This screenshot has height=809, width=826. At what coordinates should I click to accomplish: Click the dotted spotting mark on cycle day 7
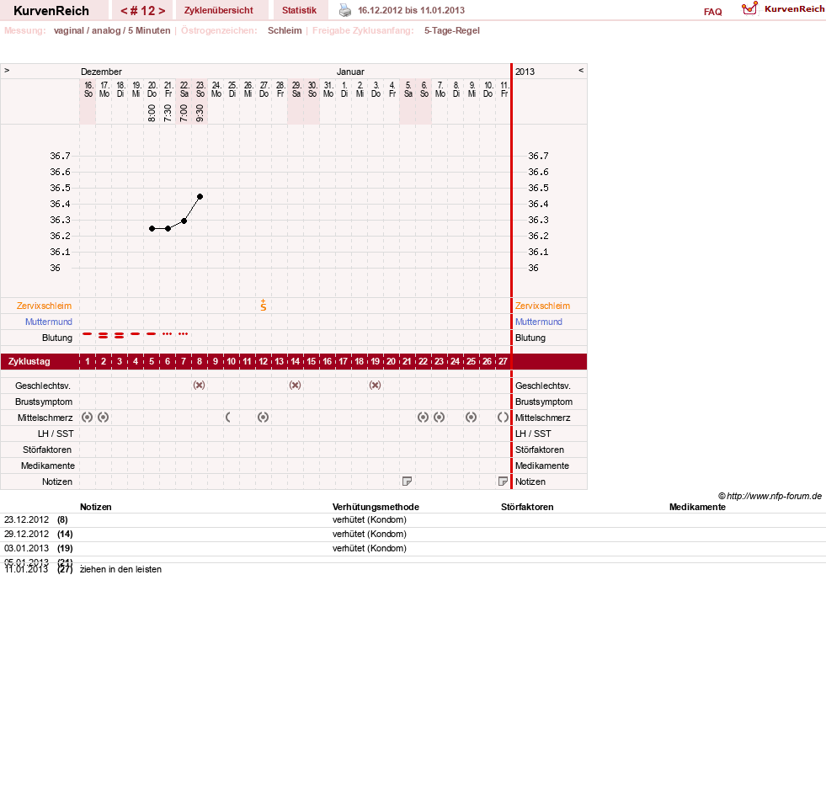(184, 334)
